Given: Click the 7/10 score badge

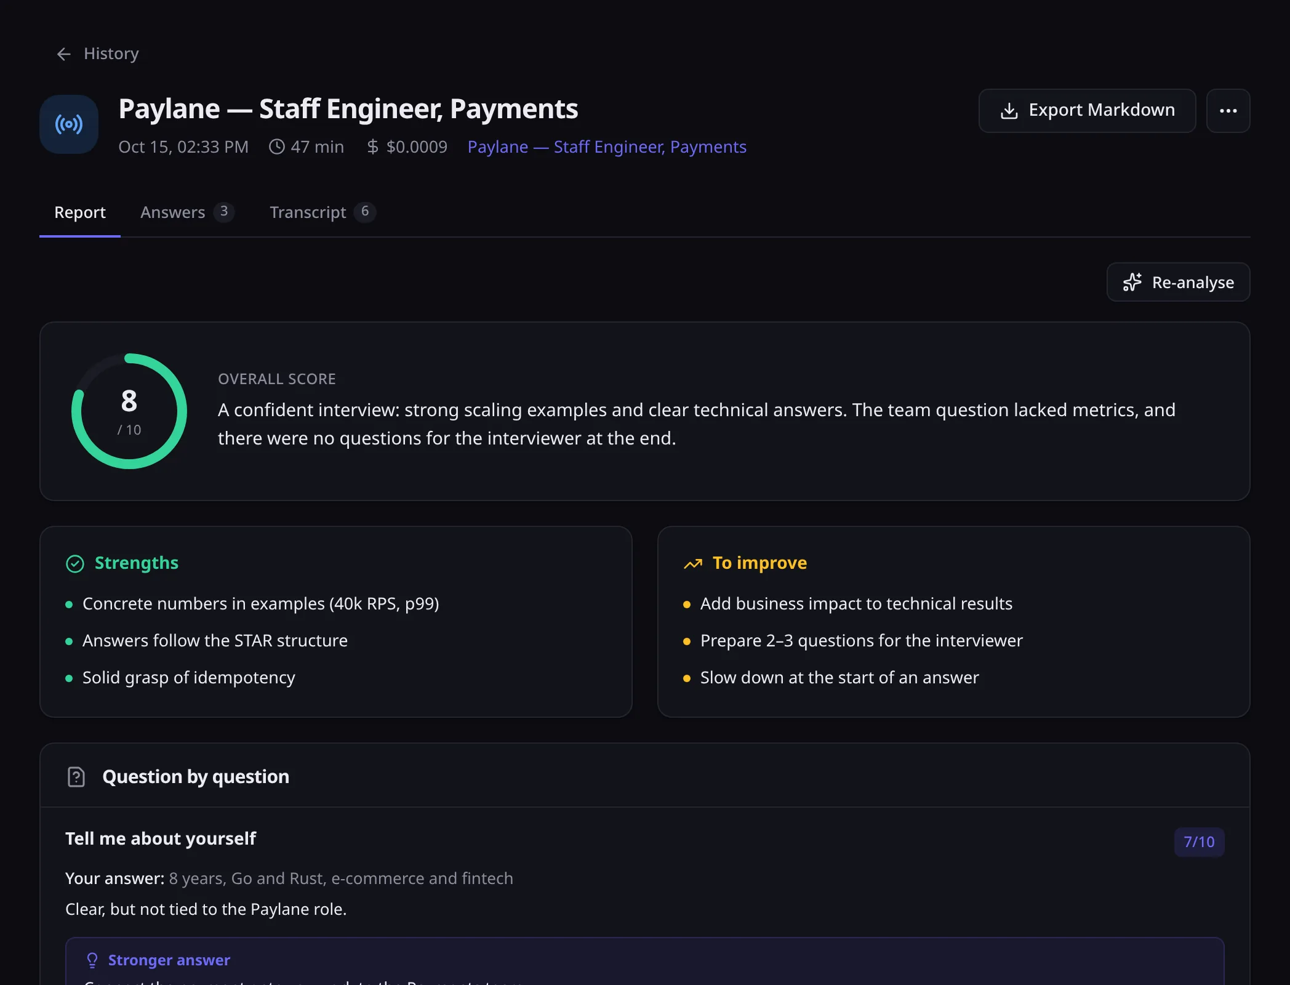Looking at the screenshot, I should [x=1199, y=842].
